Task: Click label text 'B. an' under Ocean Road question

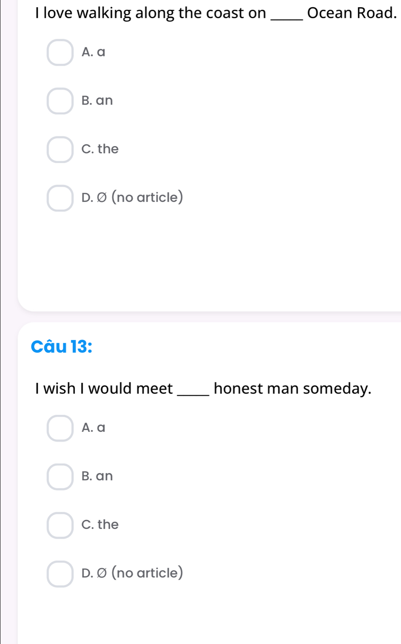Action: coord(97,100)
